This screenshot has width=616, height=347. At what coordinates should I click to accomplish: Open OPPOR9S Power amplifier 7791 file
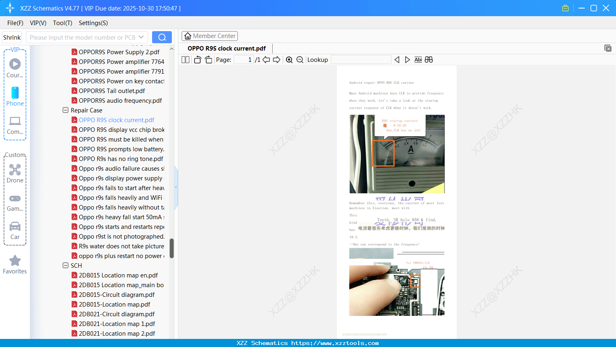point(121,72)
